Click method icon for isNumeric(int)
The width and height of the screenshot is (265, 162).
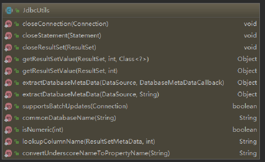coord(8,130)
